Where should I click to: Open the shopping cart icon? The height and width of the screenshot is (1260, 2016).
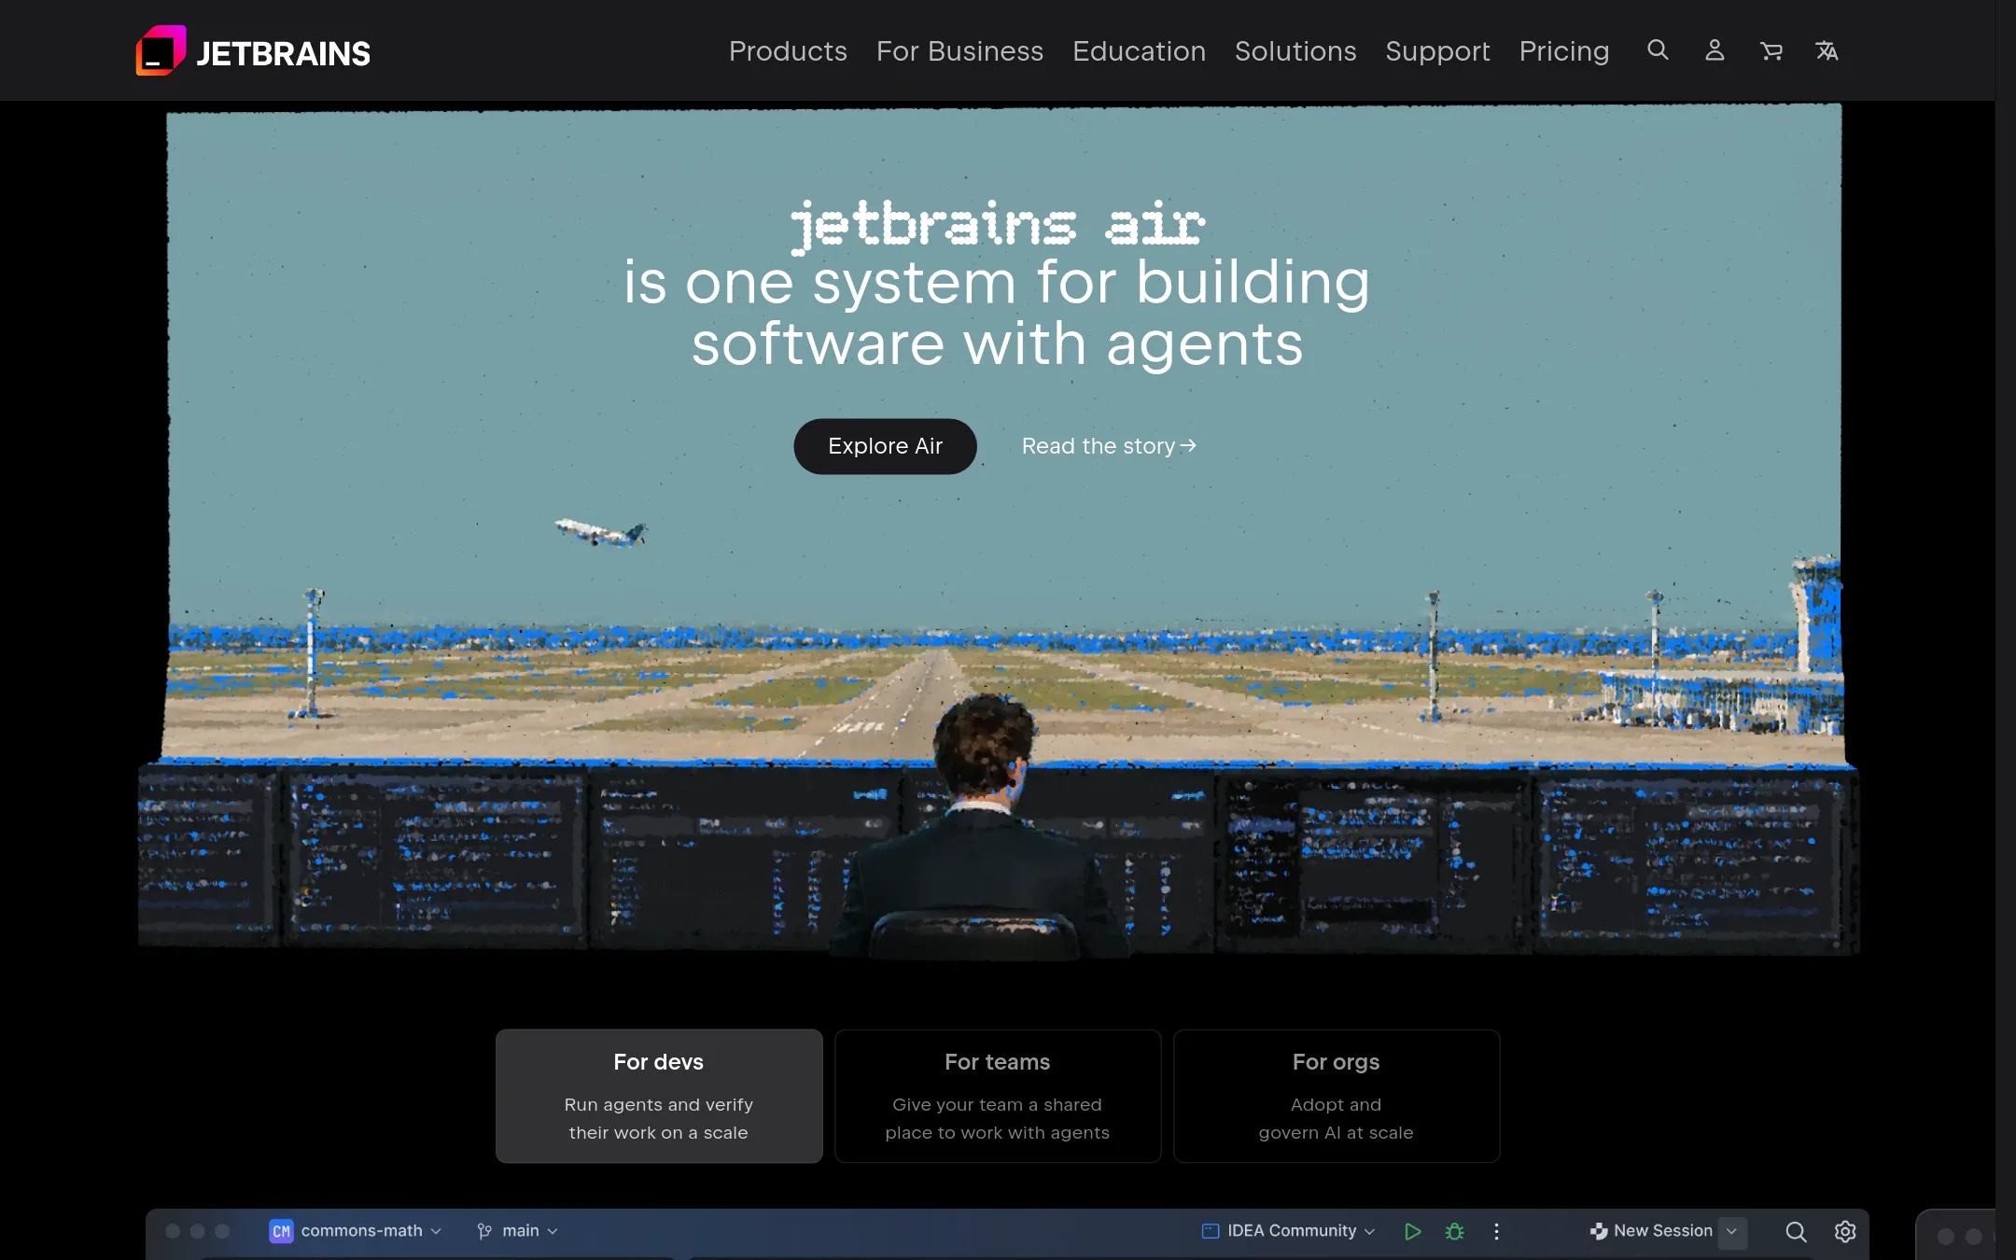(x=1771, y=51)
